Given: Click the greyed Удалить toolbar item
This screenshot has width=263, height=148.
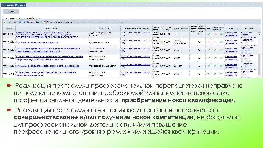Looking at the screenshot, I should 91,22.
